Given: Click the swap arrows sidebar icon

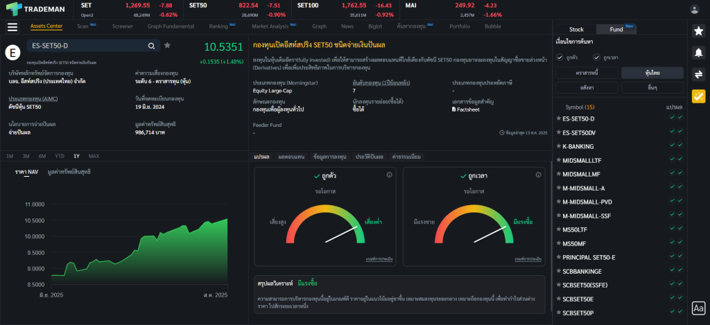Looking at the screenshot, I should click(x=698, y=74).
